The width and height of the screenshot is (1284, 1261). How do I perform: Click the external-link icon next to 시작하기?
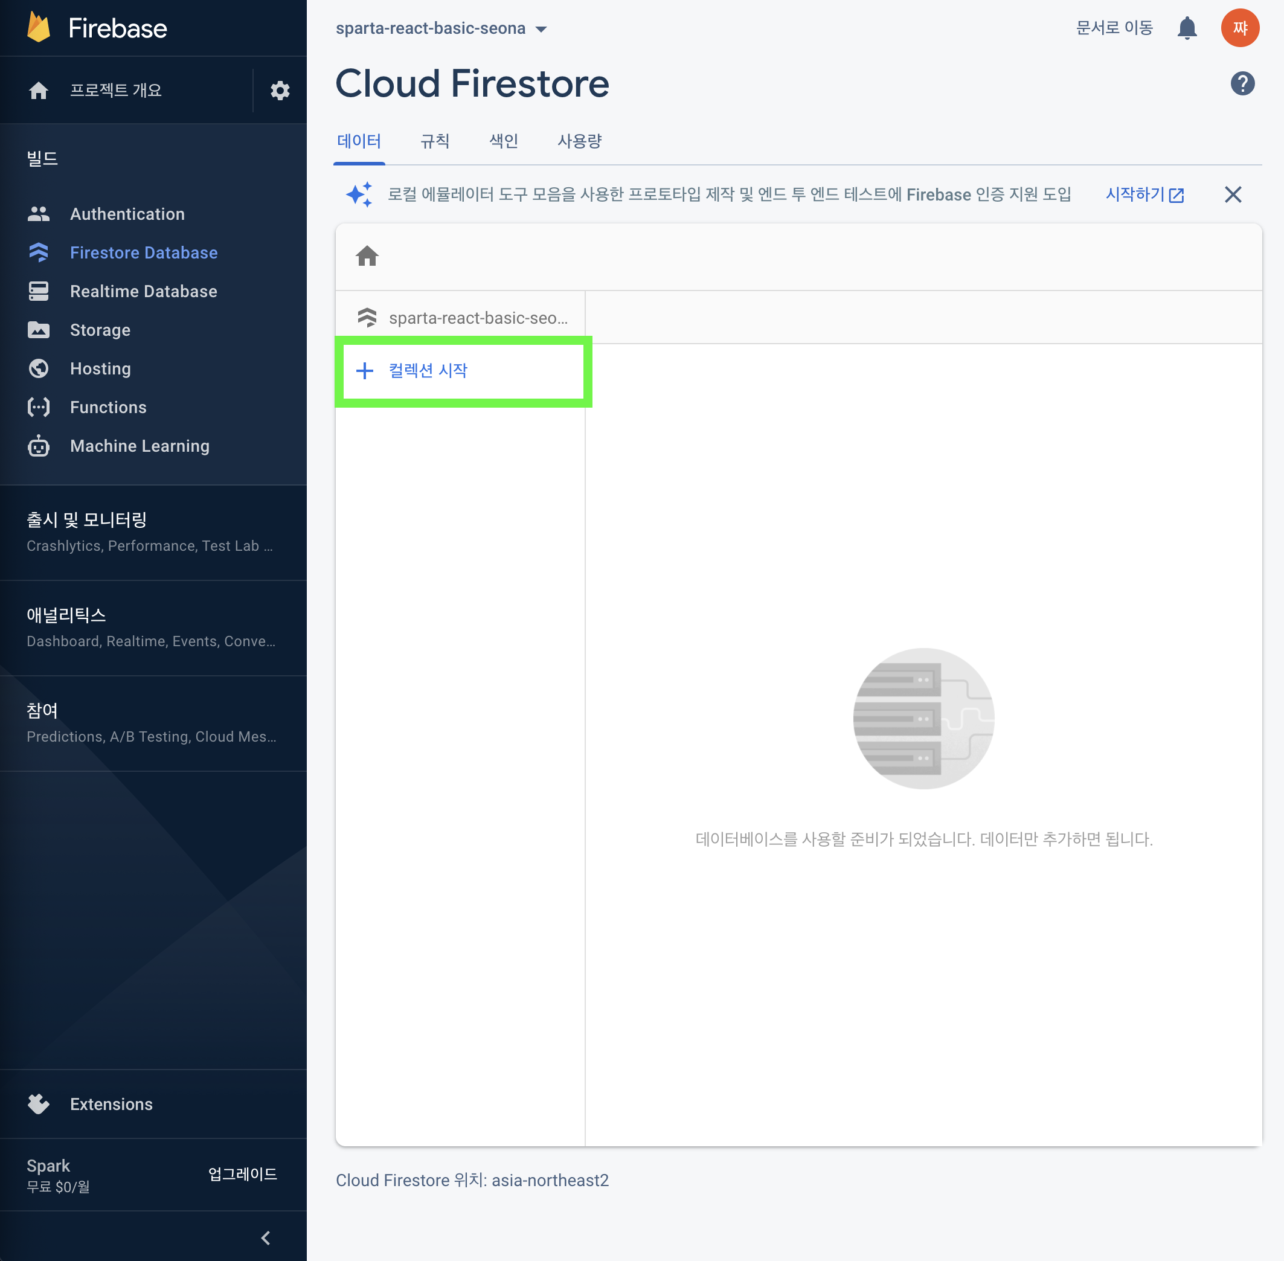[1176, 196]
